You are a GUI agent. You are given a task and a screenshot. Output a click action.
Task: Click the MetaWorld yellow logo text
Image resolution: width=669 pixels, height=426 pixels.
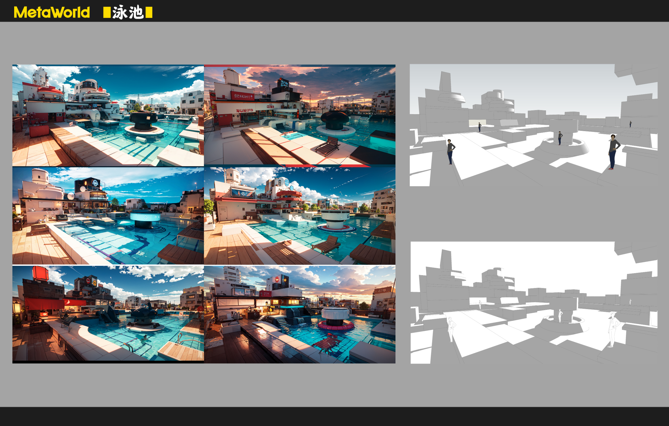(52, 13)
